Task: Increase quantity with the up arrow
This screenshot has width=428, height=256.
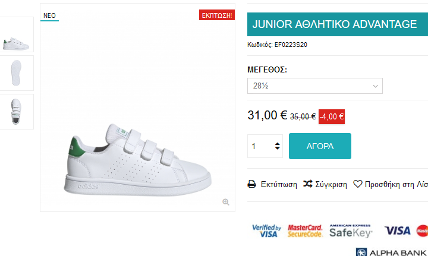Action: pyautogui.click(x=278, y=143)
